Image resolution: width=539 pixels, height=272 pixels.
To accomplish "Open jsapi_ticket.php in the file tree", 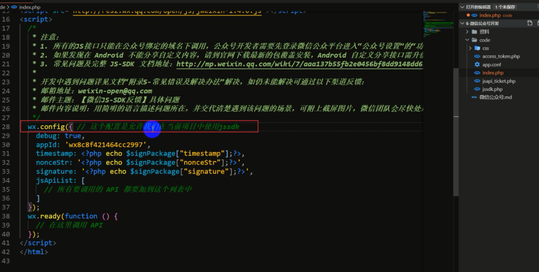I will [x=499, y=81].
